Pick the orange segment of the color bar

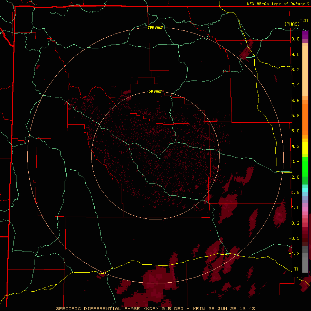305,119
